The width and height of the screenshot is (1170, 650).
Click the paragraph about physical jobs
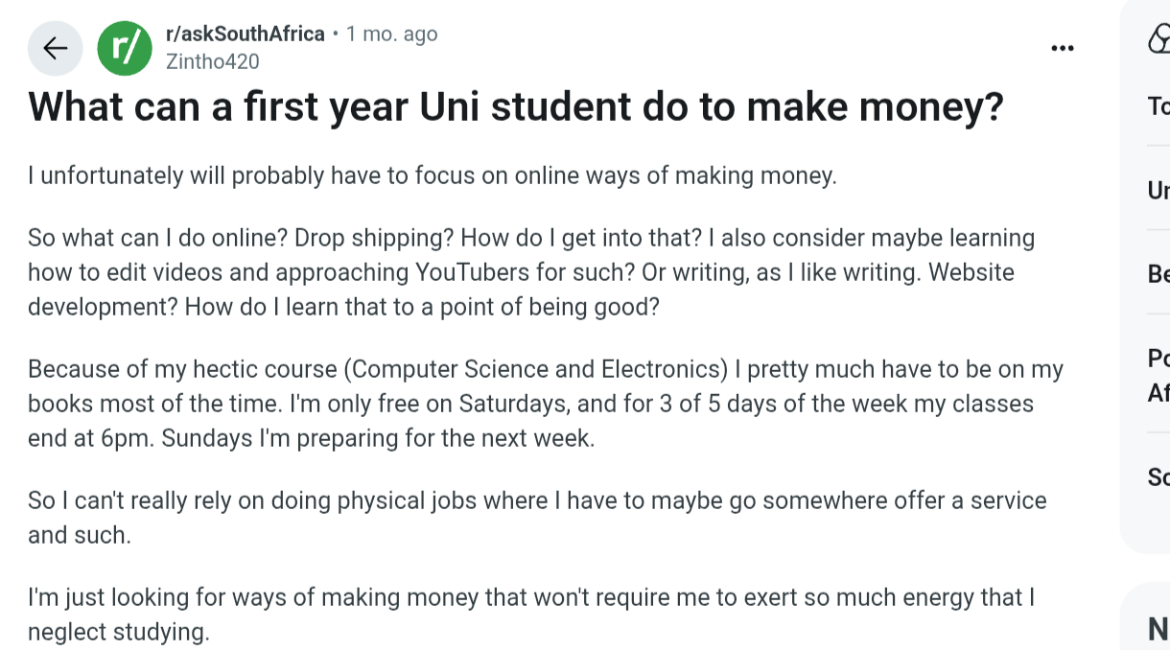tap(536, 517)
